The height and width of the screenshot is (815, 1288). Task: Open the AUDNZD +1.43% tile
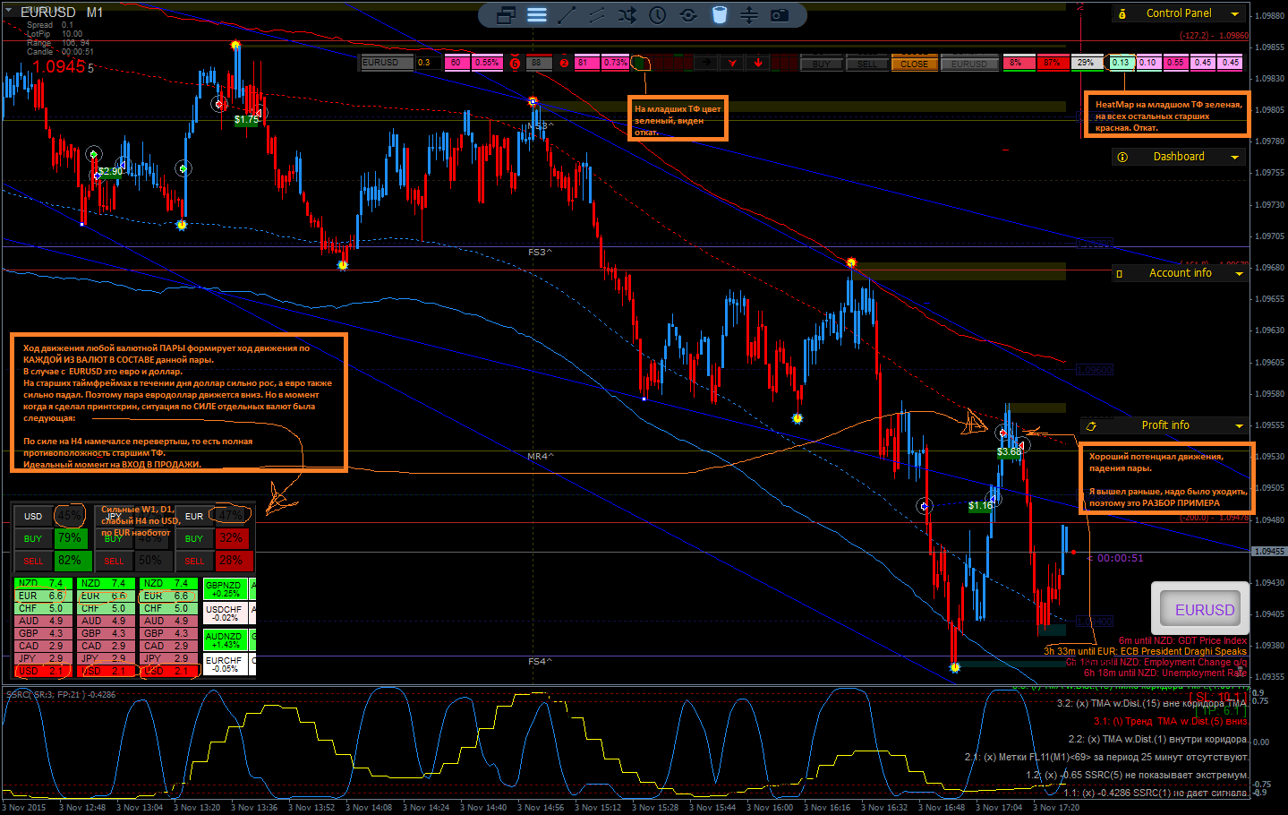tap(225, 639)
